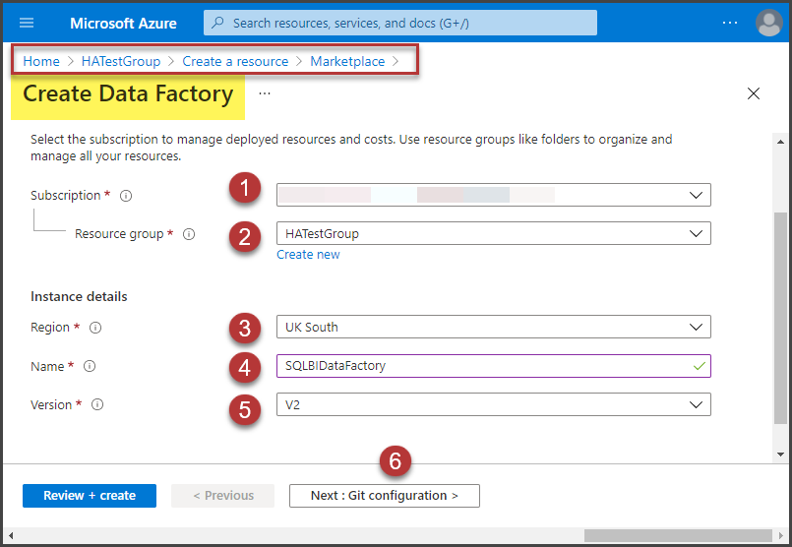The width and height of the screenshot is (792, 547).
Task: Click the Region field label
Action: click(x=50, y=328)
